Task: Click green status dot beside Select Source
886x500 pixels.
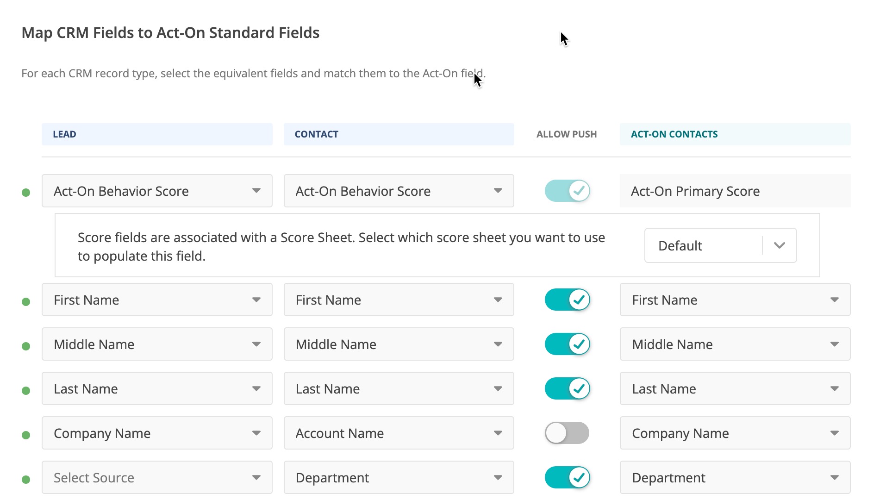Action: coord(26,480)
